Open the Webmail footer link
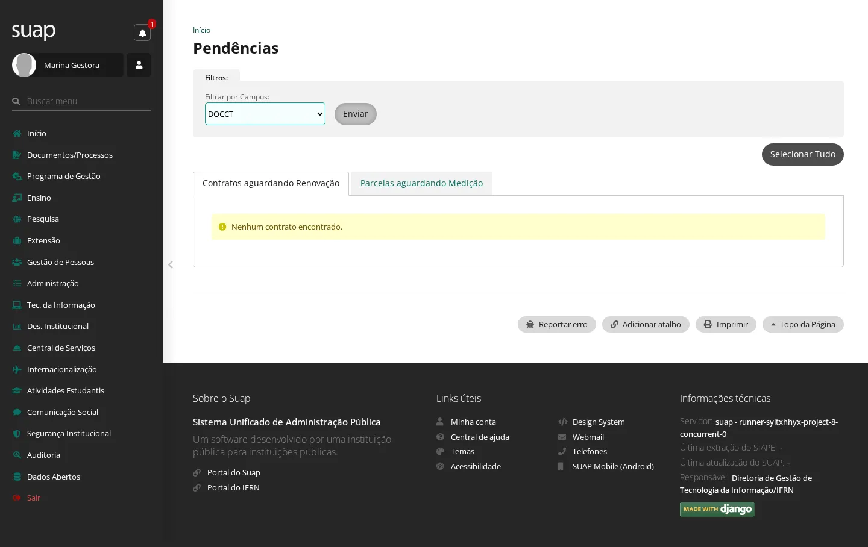The height and width of the screenshot is (547, 868). [x=588, y=437]
